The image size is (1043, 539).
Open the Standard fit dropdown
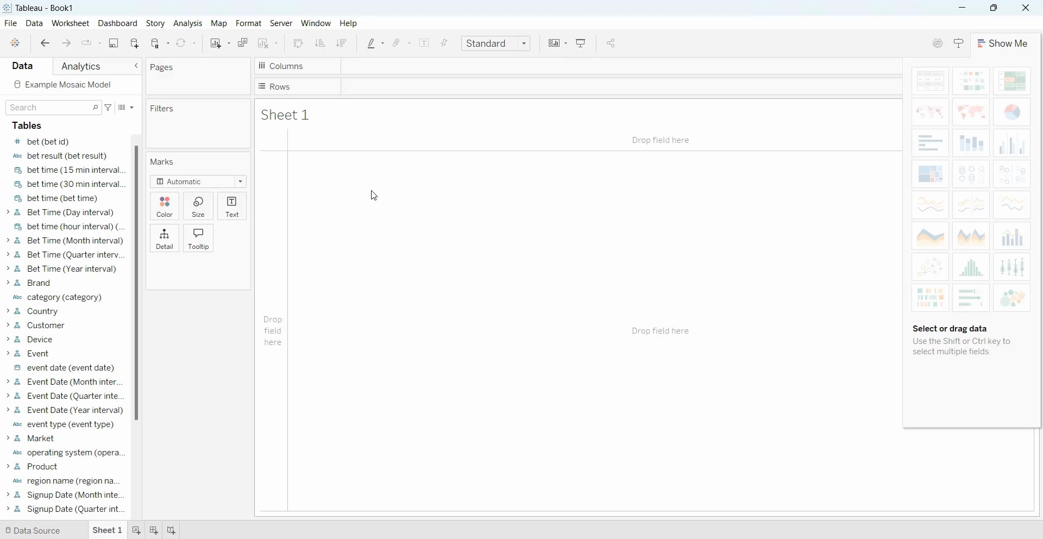[497, 43]
